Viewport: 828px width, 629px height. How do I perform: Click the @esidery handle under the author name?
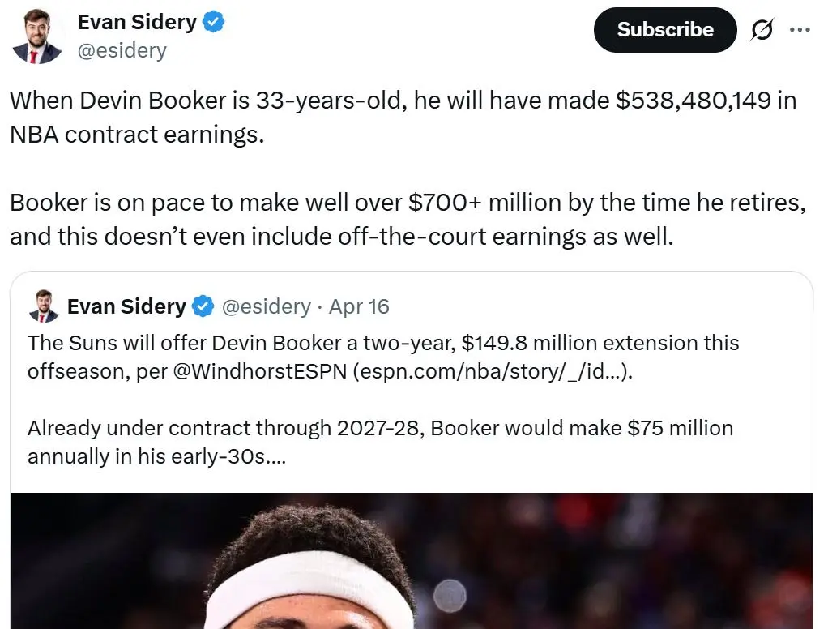pos(122,51)
